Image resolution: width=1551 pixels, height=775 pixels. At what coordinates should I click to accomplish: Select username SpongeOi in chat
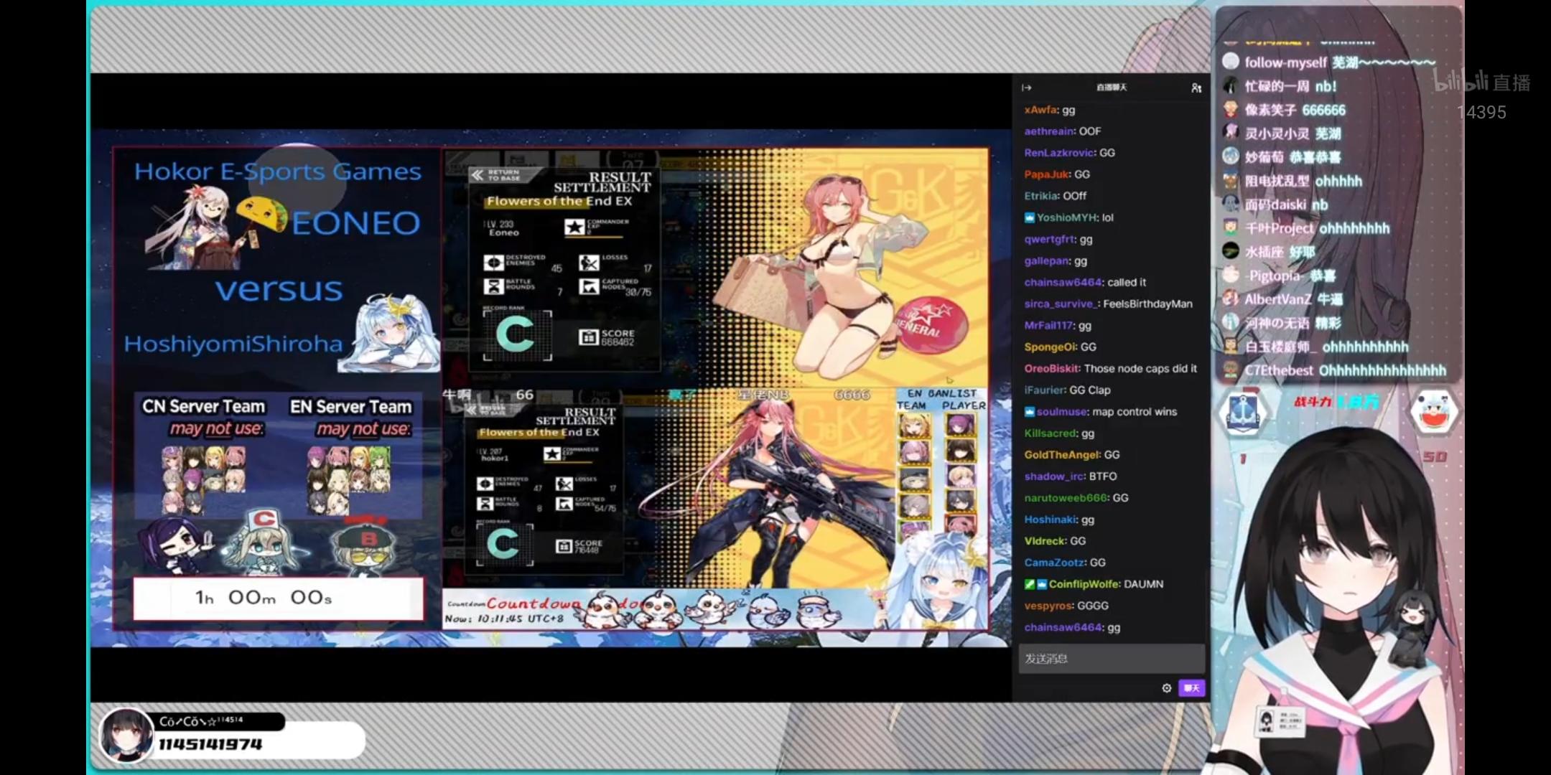pyautogui.click(x=1050, y=347)
